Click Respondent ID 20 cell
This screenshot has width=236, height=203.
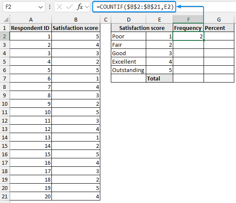(x=31, y=196)
